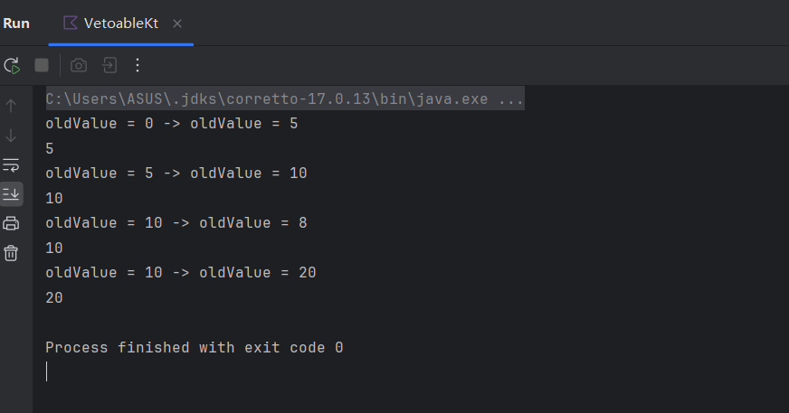Toggle soft-wrap for console output

(11, 164)
